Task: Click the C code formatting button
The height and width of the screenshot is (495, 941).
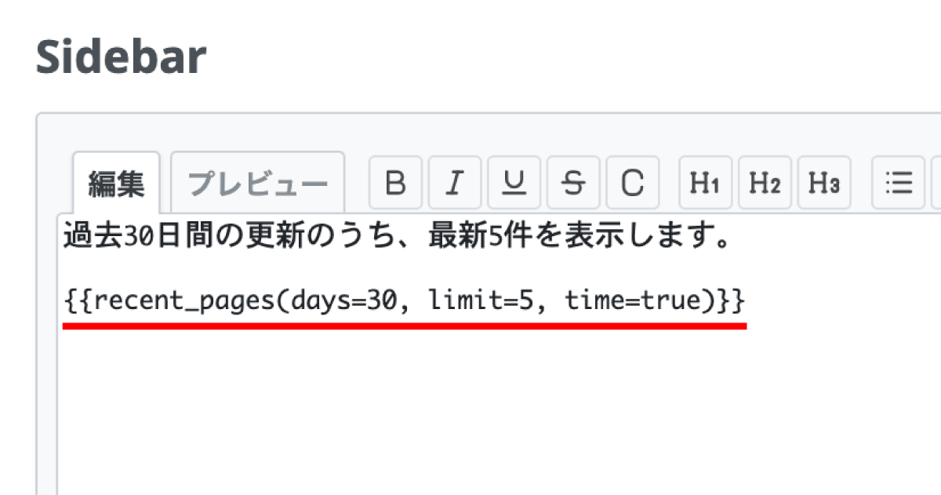Action: [x=633, y=183]
